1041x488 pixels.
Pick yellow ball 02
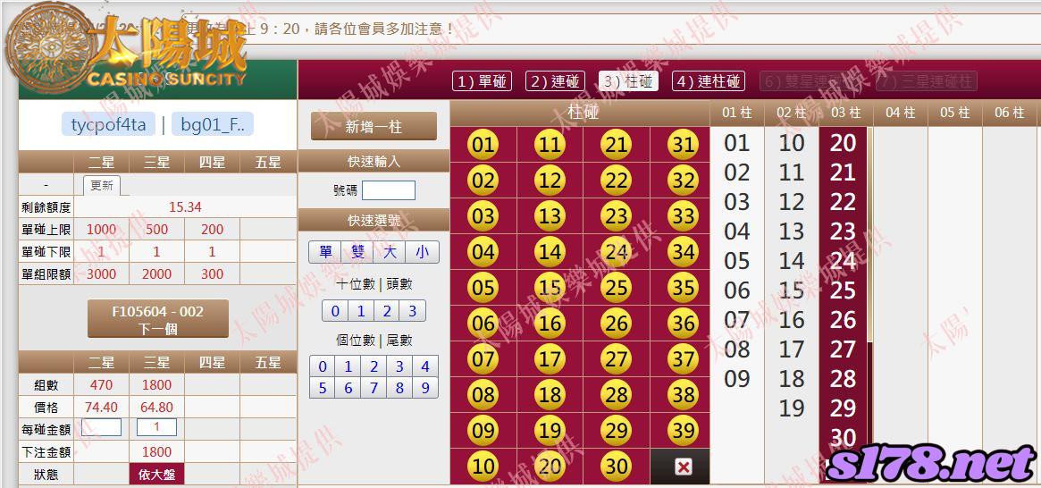483,181
